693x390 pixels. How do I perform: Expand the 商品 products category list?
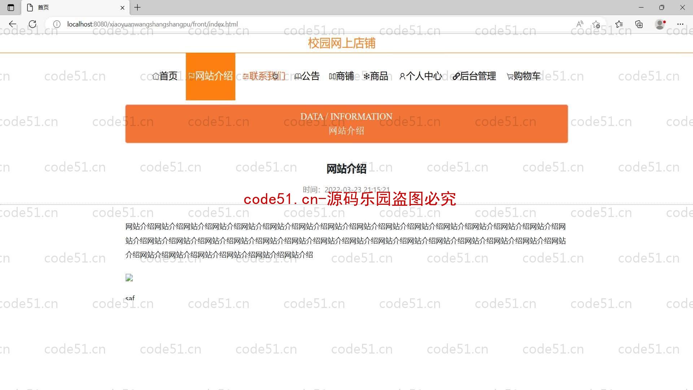pos(376,76)
